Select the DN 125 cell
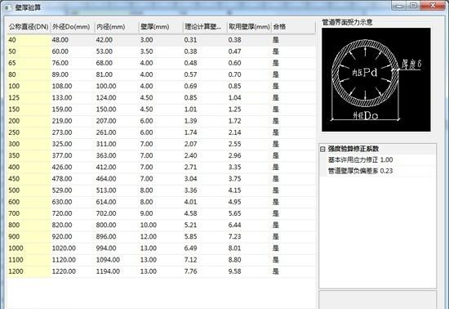The height and width of the screenshot is (309, 449). [x=29, y=98]
